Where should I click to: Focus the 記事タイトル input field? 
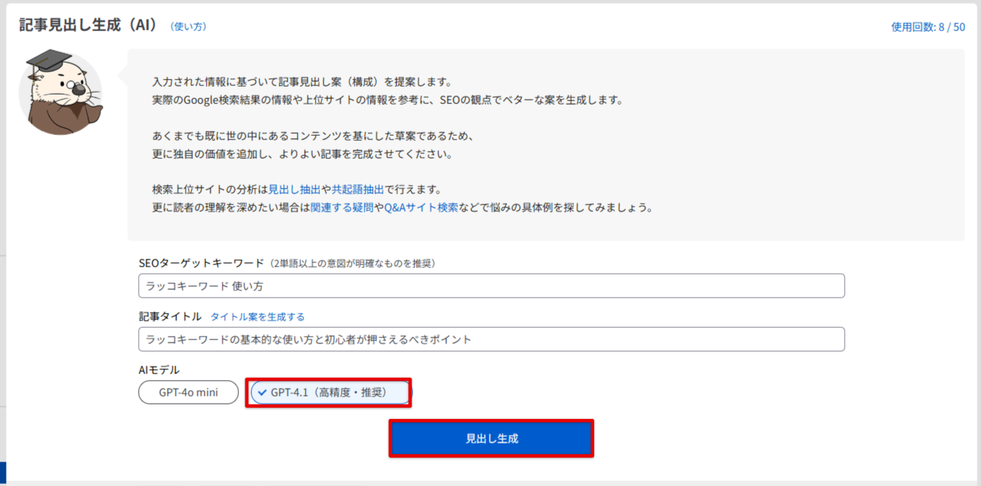[x=492, y=339]
